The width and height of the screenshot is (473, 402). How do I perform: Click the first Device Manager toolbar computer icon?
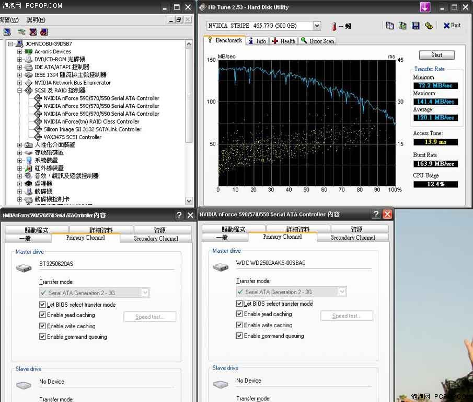7,32
